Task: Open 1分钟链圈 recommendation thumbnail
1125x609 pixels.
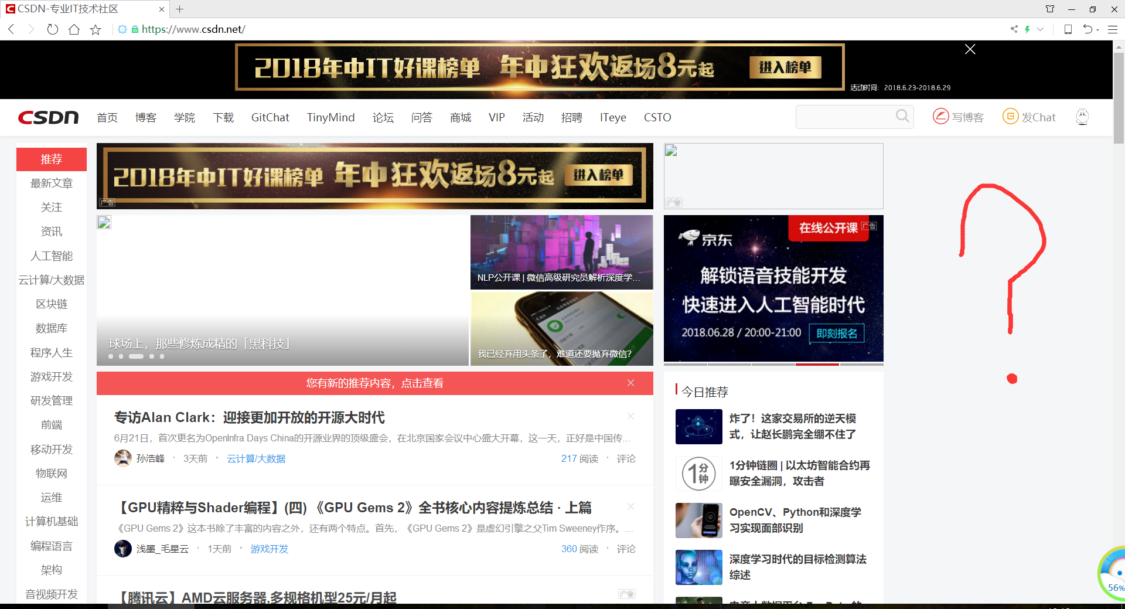Action: (x=699, y=474)
